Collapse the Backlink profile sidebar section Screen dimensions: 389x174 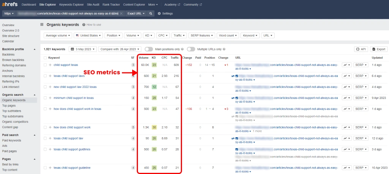(x=35, y=49)
